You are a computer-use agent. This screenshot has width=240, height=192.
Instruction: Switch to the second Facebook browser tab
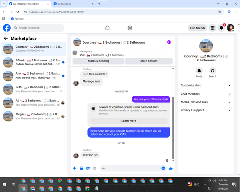coord(73,4)
